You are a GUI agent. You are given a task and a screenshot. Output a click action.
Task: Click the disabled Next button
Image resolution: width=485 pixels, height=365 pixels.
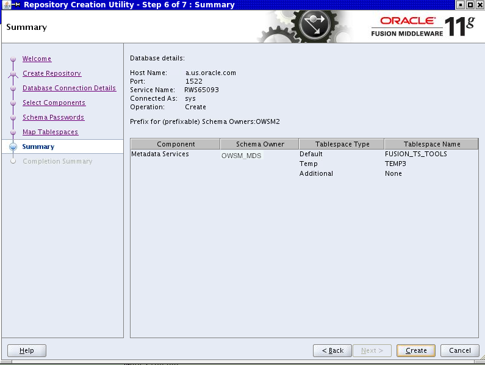372,350
